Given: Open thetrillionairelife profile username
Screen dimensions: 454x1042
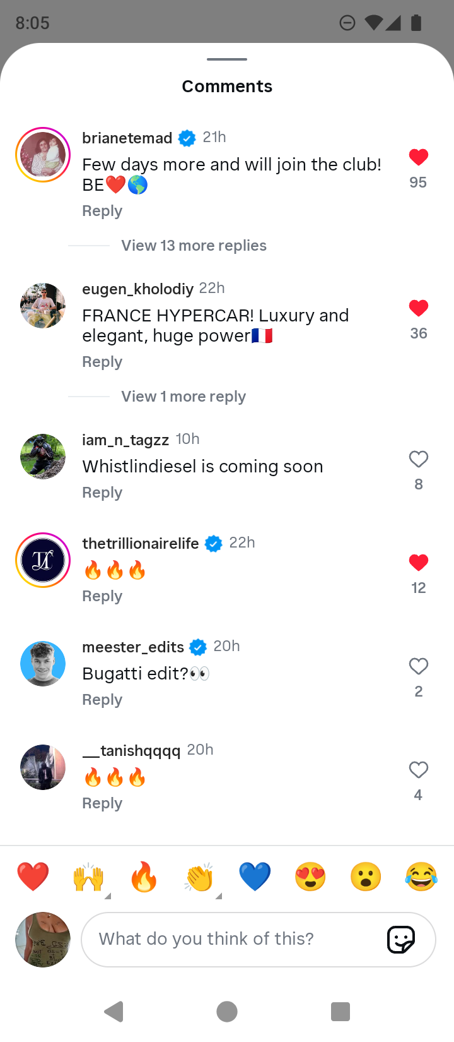Looking at the screenshot, I should tap(141, 543).
